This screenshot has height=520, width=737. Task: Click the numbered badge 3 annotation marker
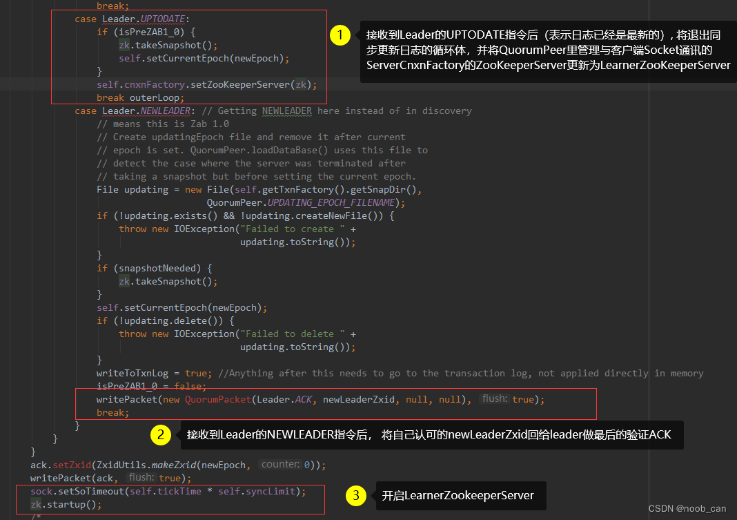pos(356,496)
